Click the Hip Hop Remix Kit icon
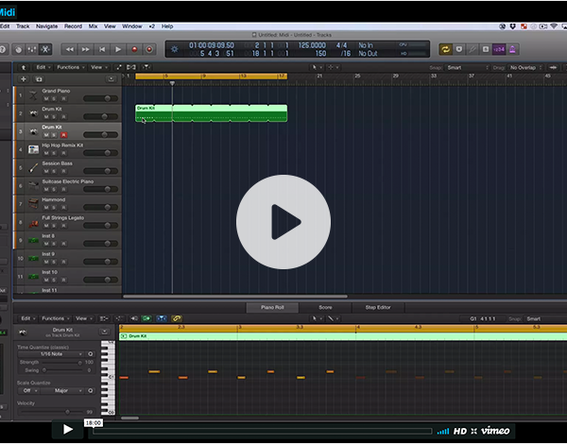 point(33,149)
